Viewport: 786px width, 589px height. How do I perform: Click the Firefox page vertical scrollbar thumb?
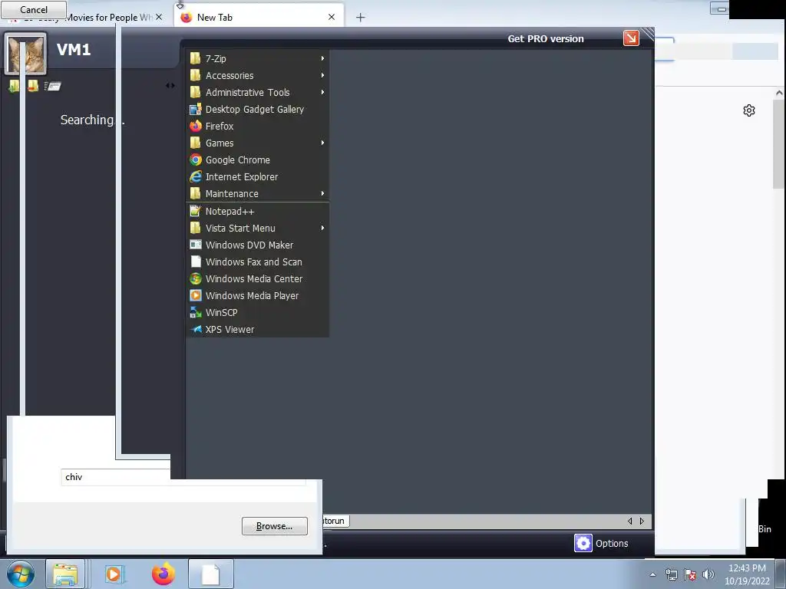pyautogui.click(x=779, y=144)
